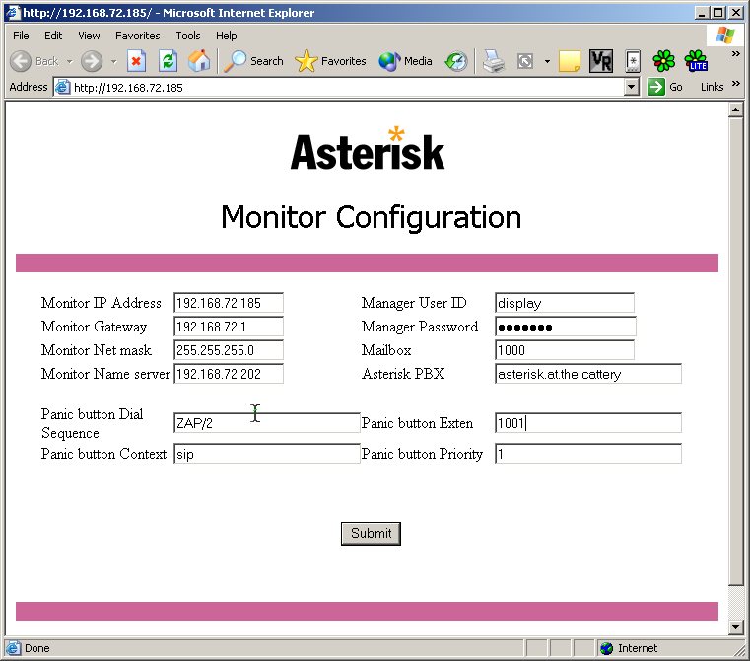The image size is (750, 661).
Task: Click the scrollbar down arrow
Action: click(x=735, y=626)
